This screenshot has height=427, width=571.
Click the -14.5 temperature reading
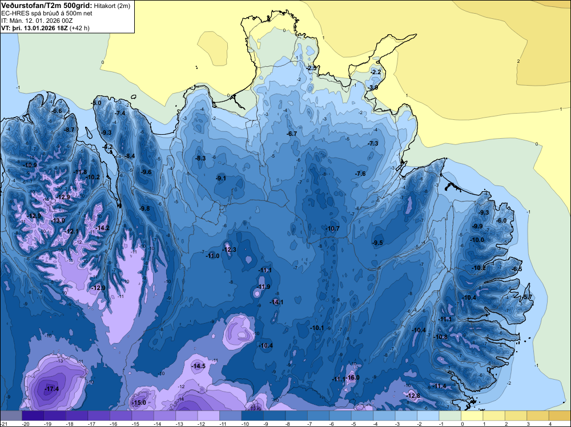(199, 366)
